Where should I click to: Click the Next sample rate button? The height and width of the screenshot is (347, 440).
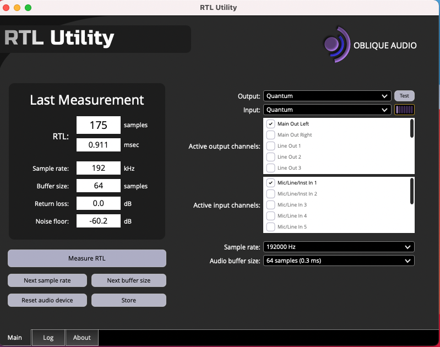click(47, 280)
